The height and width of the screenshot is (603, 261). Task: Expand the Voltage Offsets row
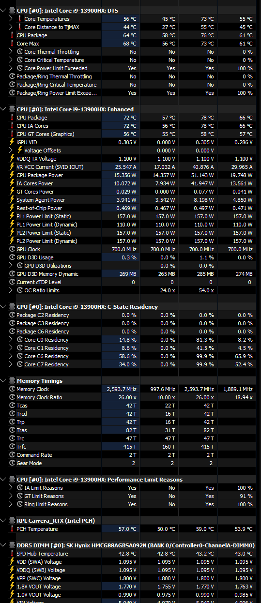[x=12, y=151]
